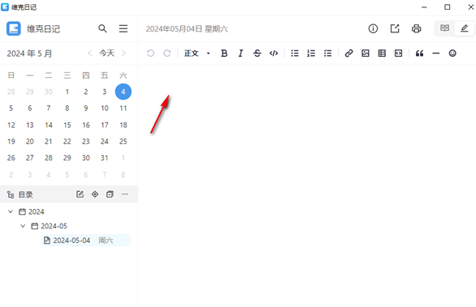Click the new entry edit icon in 目录 bar
The width and height of the screenshot is (476, 307).
pyautogui.click(x=80, y=194)
